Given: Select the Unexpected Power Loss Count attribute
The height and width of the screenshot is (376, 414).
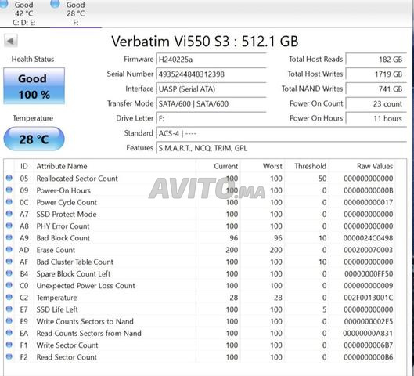Looking at the screenshot, I should pyautogui.click(x=86, y=286).
